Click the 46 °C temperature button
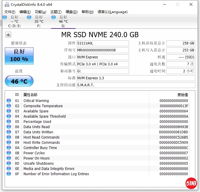This screenshot has height=192, width=200. pyautogui.click(x=19, y=81)
